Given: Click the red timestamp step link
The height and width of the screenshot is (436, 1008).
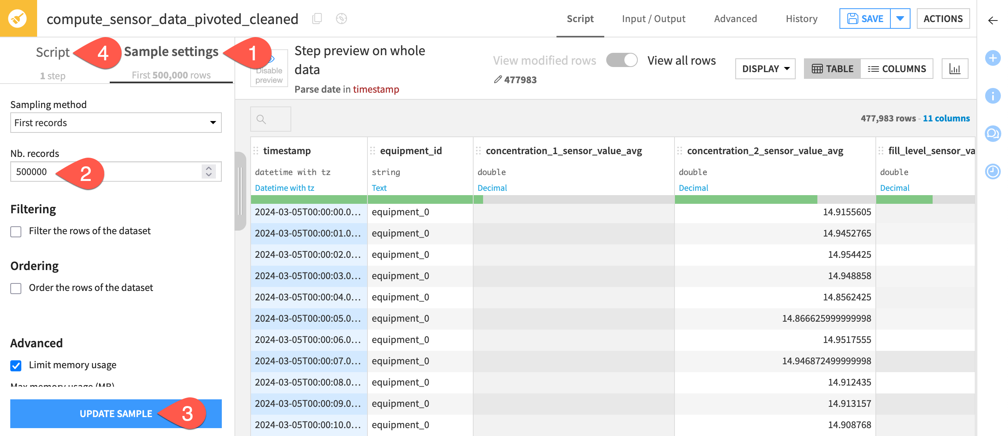Looking at the screenshot, I should coord(376,89).
